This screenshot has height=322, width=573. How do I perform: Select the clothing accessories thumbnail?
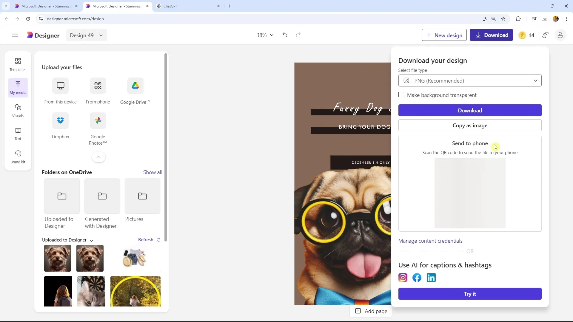coord(135,258)
